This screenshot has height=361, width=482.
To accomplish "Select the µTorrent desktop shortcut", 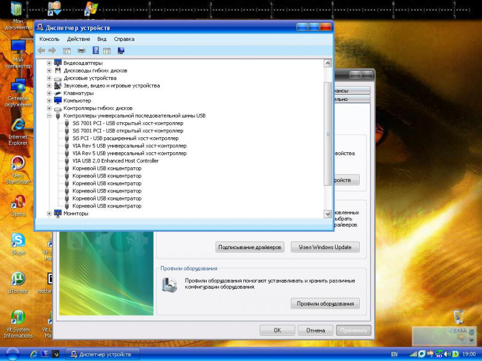I will click(x=18, y=282).
